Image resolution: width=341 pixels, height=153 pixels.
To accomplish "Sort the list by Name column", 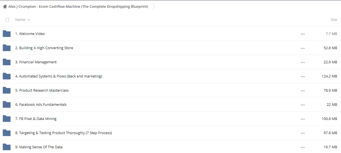I will [20, 20].
